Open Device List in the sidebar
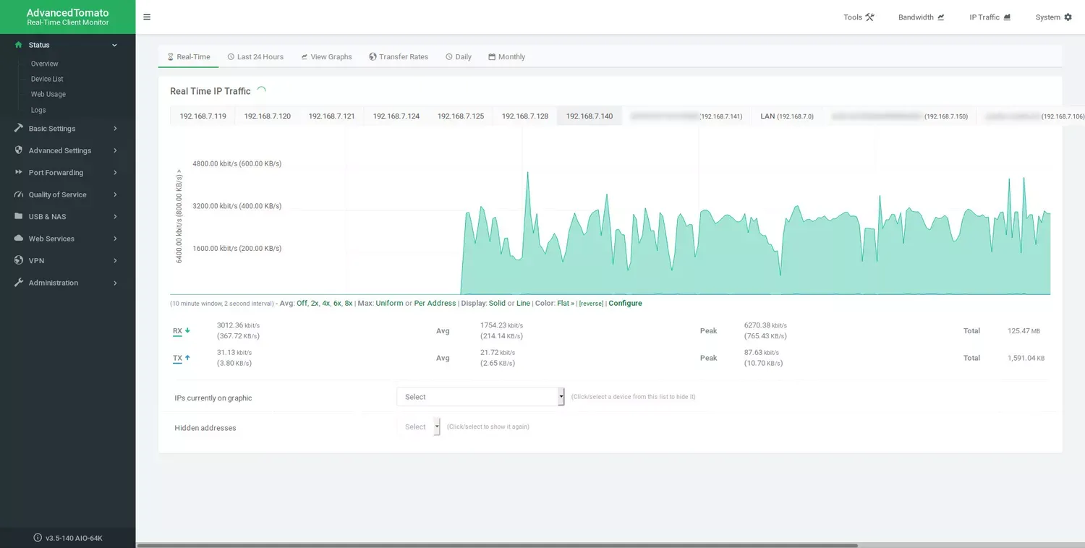 (x=47, y=79)
